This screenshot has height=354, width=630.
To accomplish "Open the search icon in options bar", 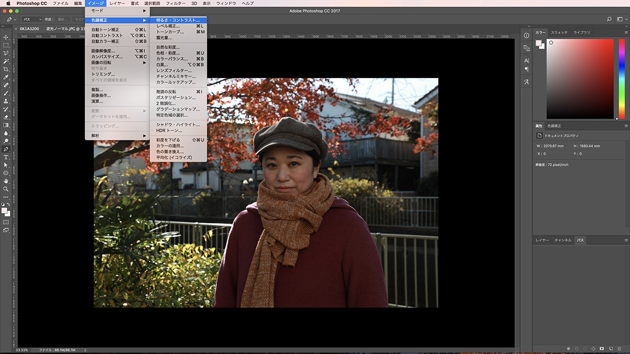I will click(609, 19).
